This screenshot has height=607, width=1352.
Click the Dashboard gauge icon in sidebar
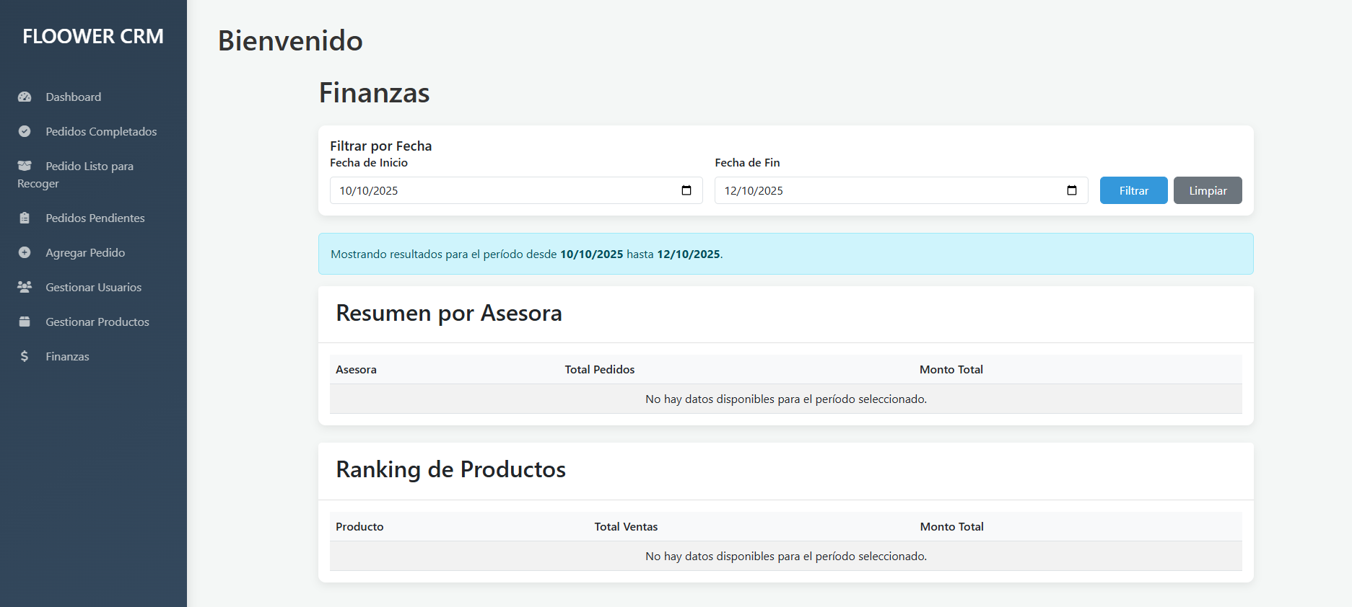25,97
